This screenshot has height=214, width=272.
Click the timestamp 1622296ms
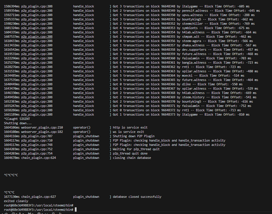pyautogui.click(x=12, y=58)
